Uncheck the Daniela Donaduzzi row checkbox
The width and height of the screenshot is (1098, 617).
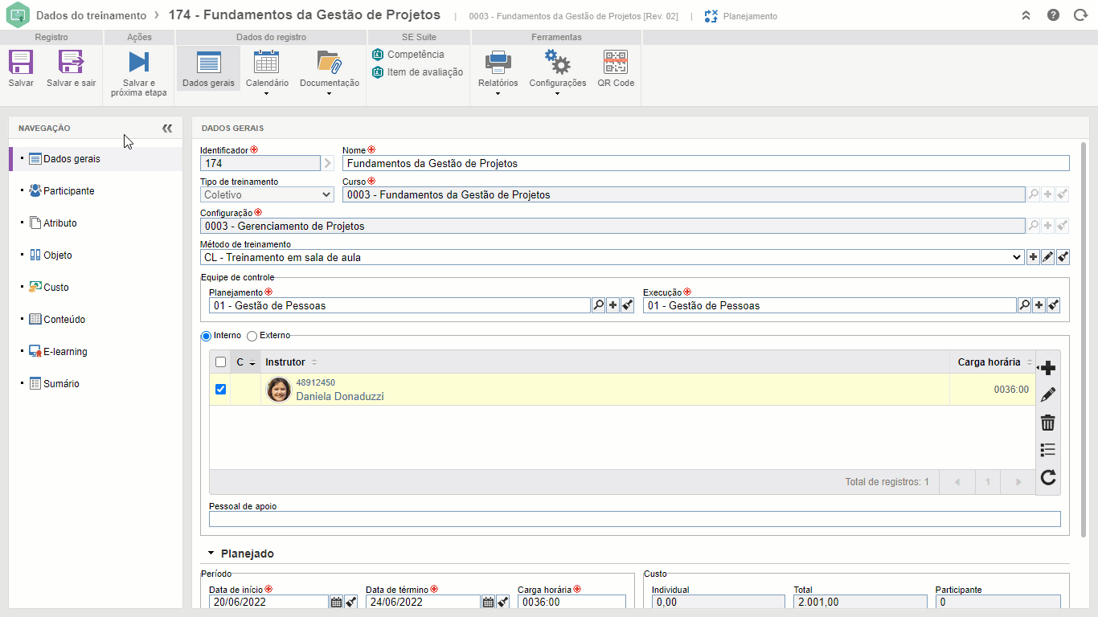click(x=220, y=390)
